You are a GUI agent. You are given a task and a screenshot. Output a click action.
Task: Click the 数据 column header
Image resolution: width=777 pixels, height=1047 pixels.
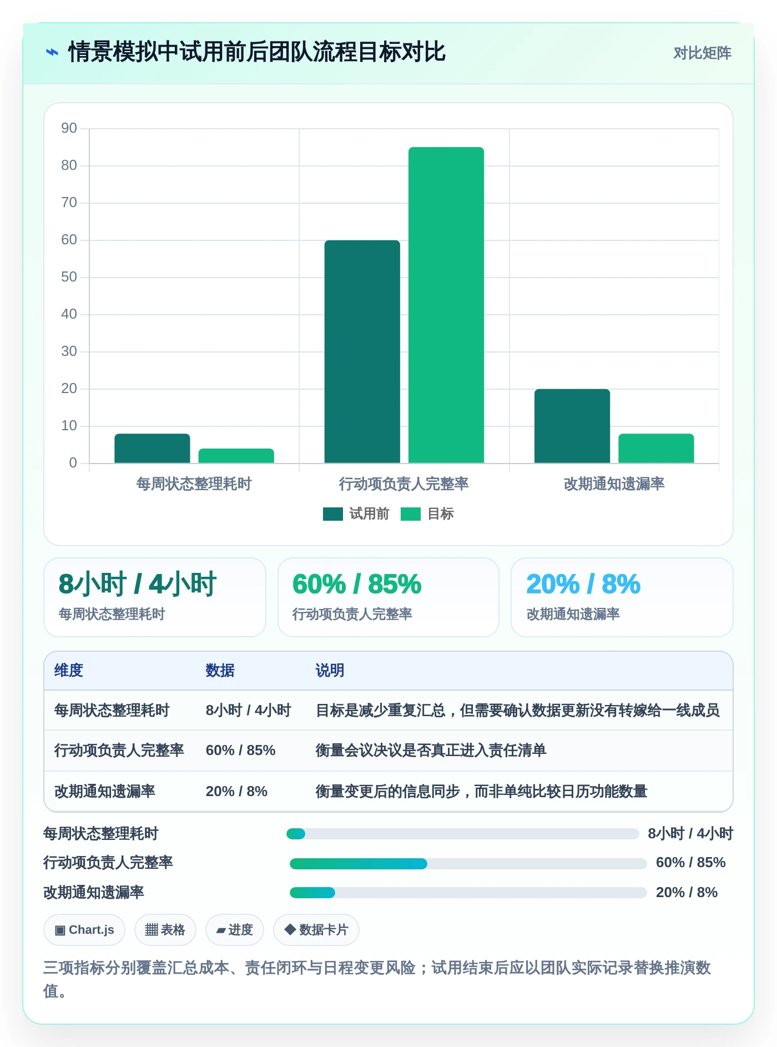(220, 671)
